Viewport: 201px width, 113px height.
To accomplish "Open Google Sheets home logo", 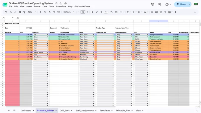I will [5, 5].
